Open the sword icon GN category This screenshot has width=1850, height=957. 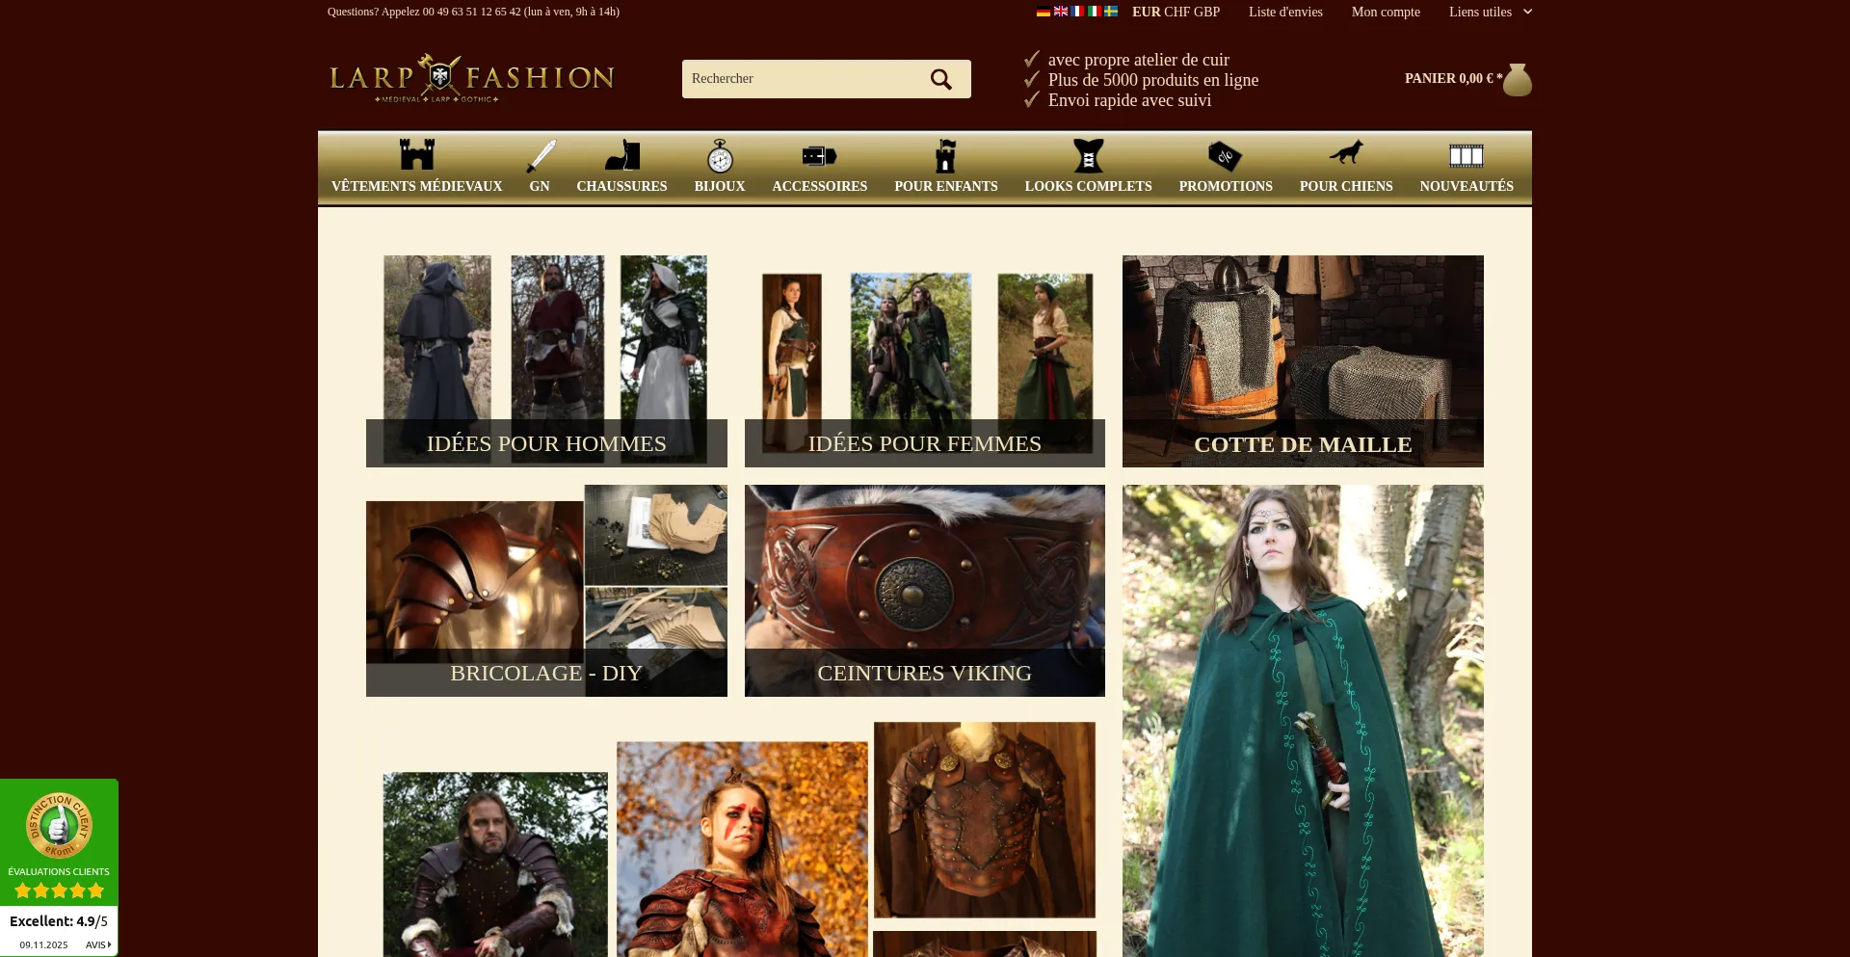[540, 155]
